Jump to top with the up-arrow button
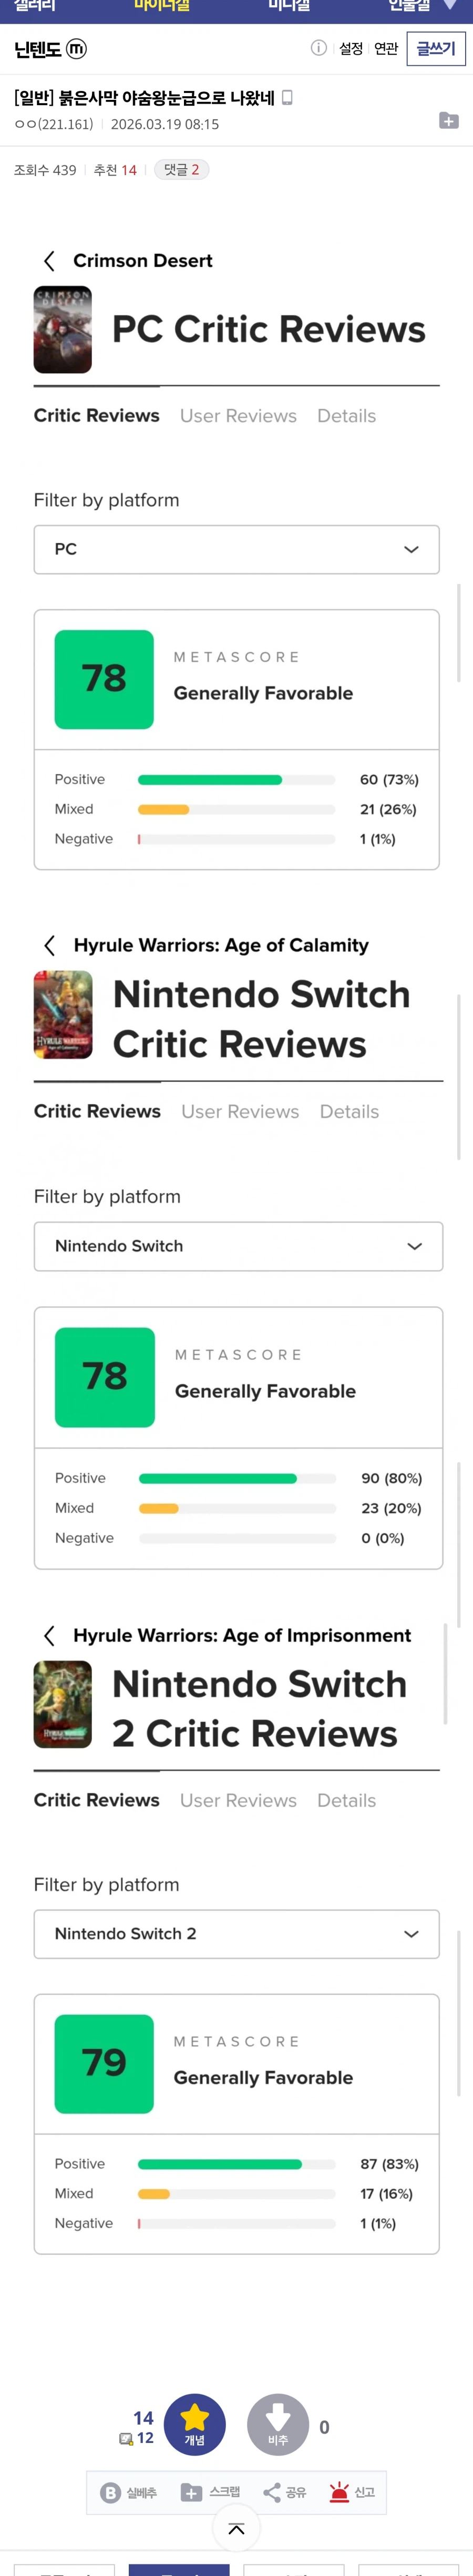473x2576 pixels. click(237, 2529)
